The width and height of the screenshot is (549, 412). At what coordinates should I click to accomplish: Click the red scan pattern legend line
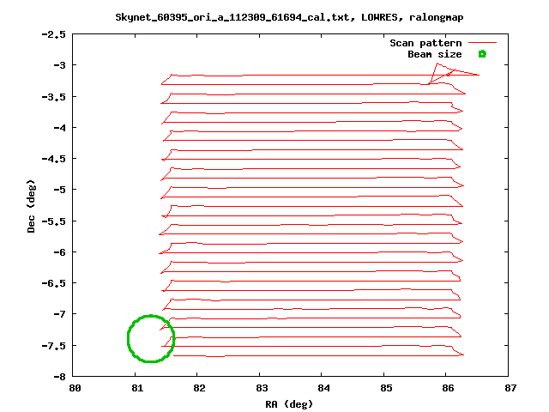tap(482, 42)
